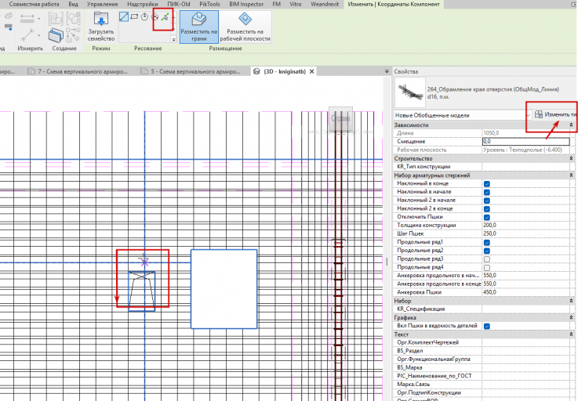Select the Rectangle draw tool
The image size is (578, 401).
click(x=134, y=17)
